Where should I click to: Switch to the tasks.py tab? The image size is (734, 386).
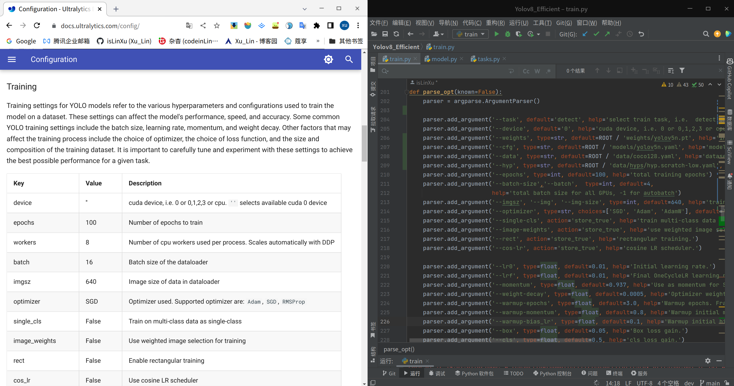point(488,59)
